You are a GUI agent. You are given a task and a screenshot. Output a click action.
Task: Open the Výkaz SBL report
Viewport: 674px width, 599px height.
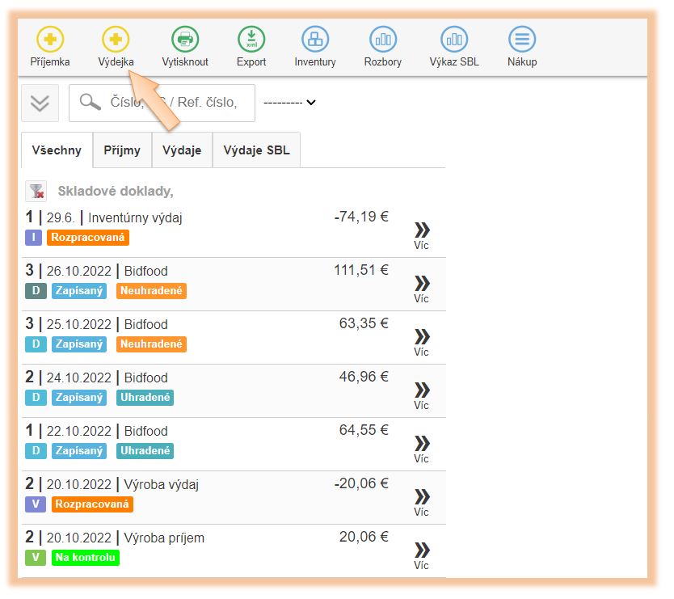click(454, 39)
